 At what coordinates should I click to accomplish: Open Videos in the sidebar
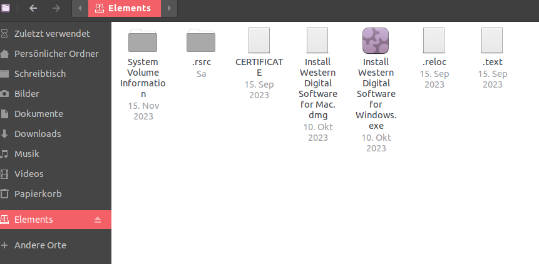[x=56, y=174]
